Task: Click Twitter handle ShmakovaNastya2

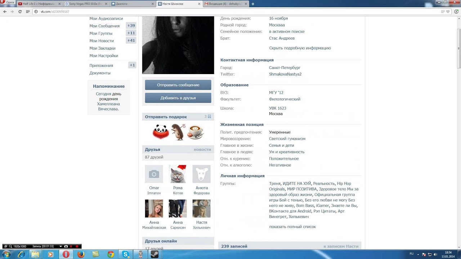Action: tap(285, 74)
